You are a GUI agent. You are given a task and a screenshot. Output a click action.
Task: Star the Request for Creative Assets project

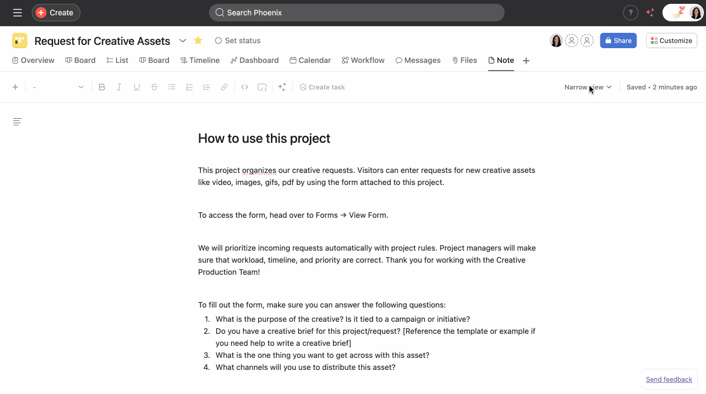coord(198,40)
